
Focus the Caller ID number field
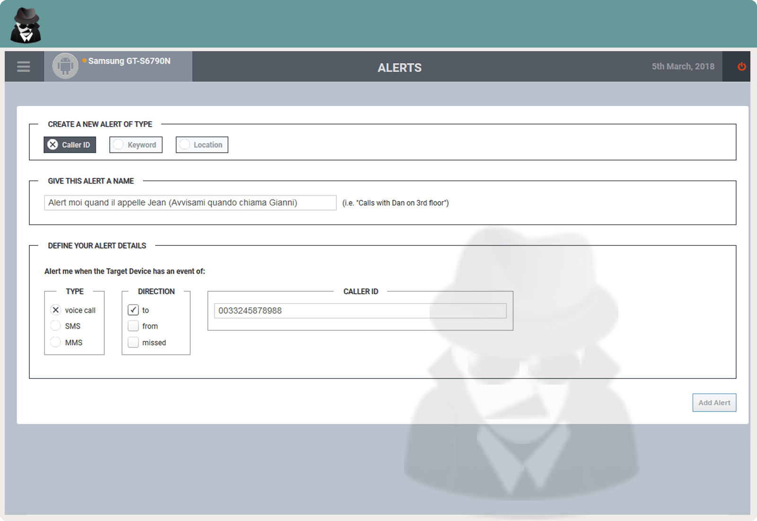(360, 311)
